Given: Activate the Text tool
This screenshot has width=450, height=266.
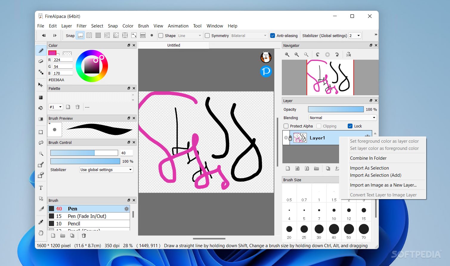Looking at the screenshot, I should point(41,187).
